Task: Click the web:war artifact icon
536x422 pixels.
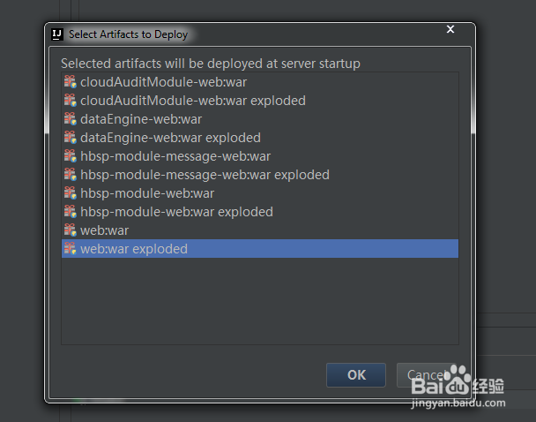Action: point(70,230)
